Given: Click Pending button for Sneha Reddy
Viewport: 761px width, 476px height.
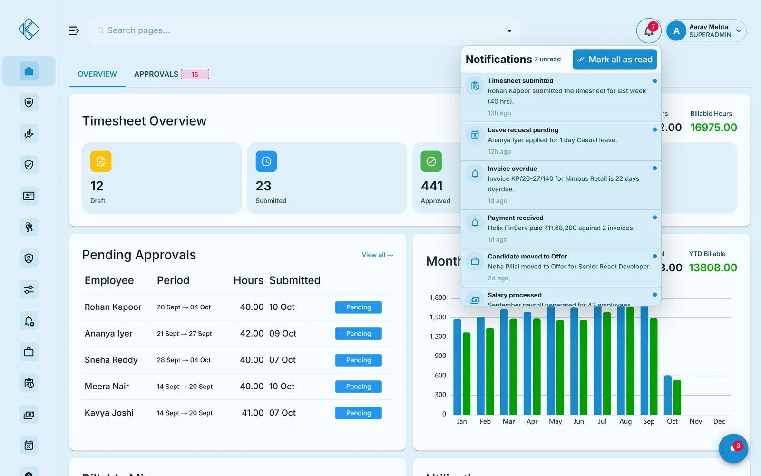Looking at the screenshot, I should click(x=359, y=360).
